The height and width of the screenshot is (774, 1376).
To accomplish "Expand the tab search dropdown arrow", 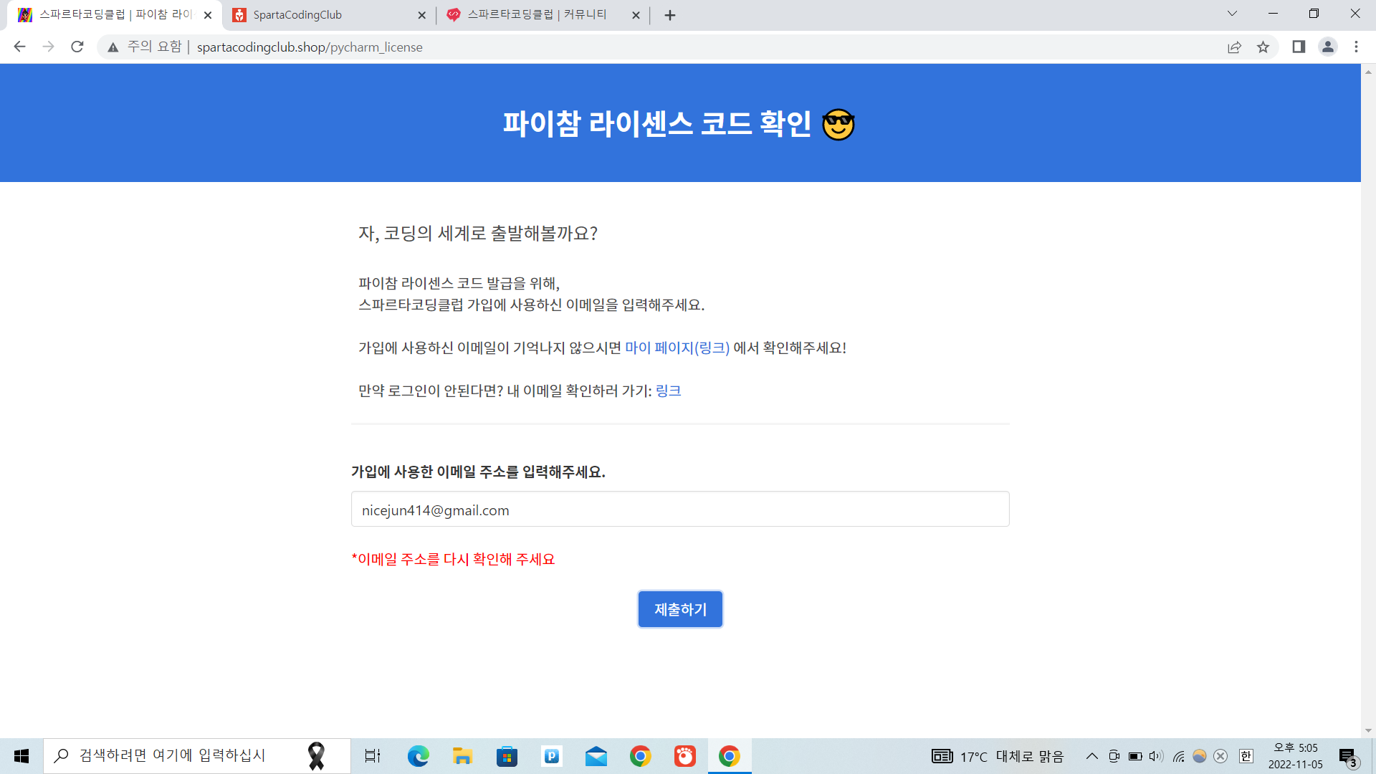I will point(1232,14).
